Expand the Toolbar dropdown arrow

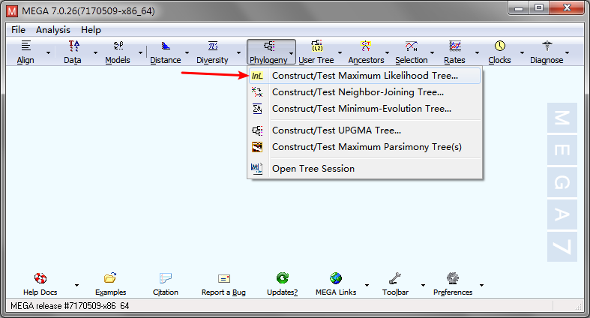click(423, 286)
